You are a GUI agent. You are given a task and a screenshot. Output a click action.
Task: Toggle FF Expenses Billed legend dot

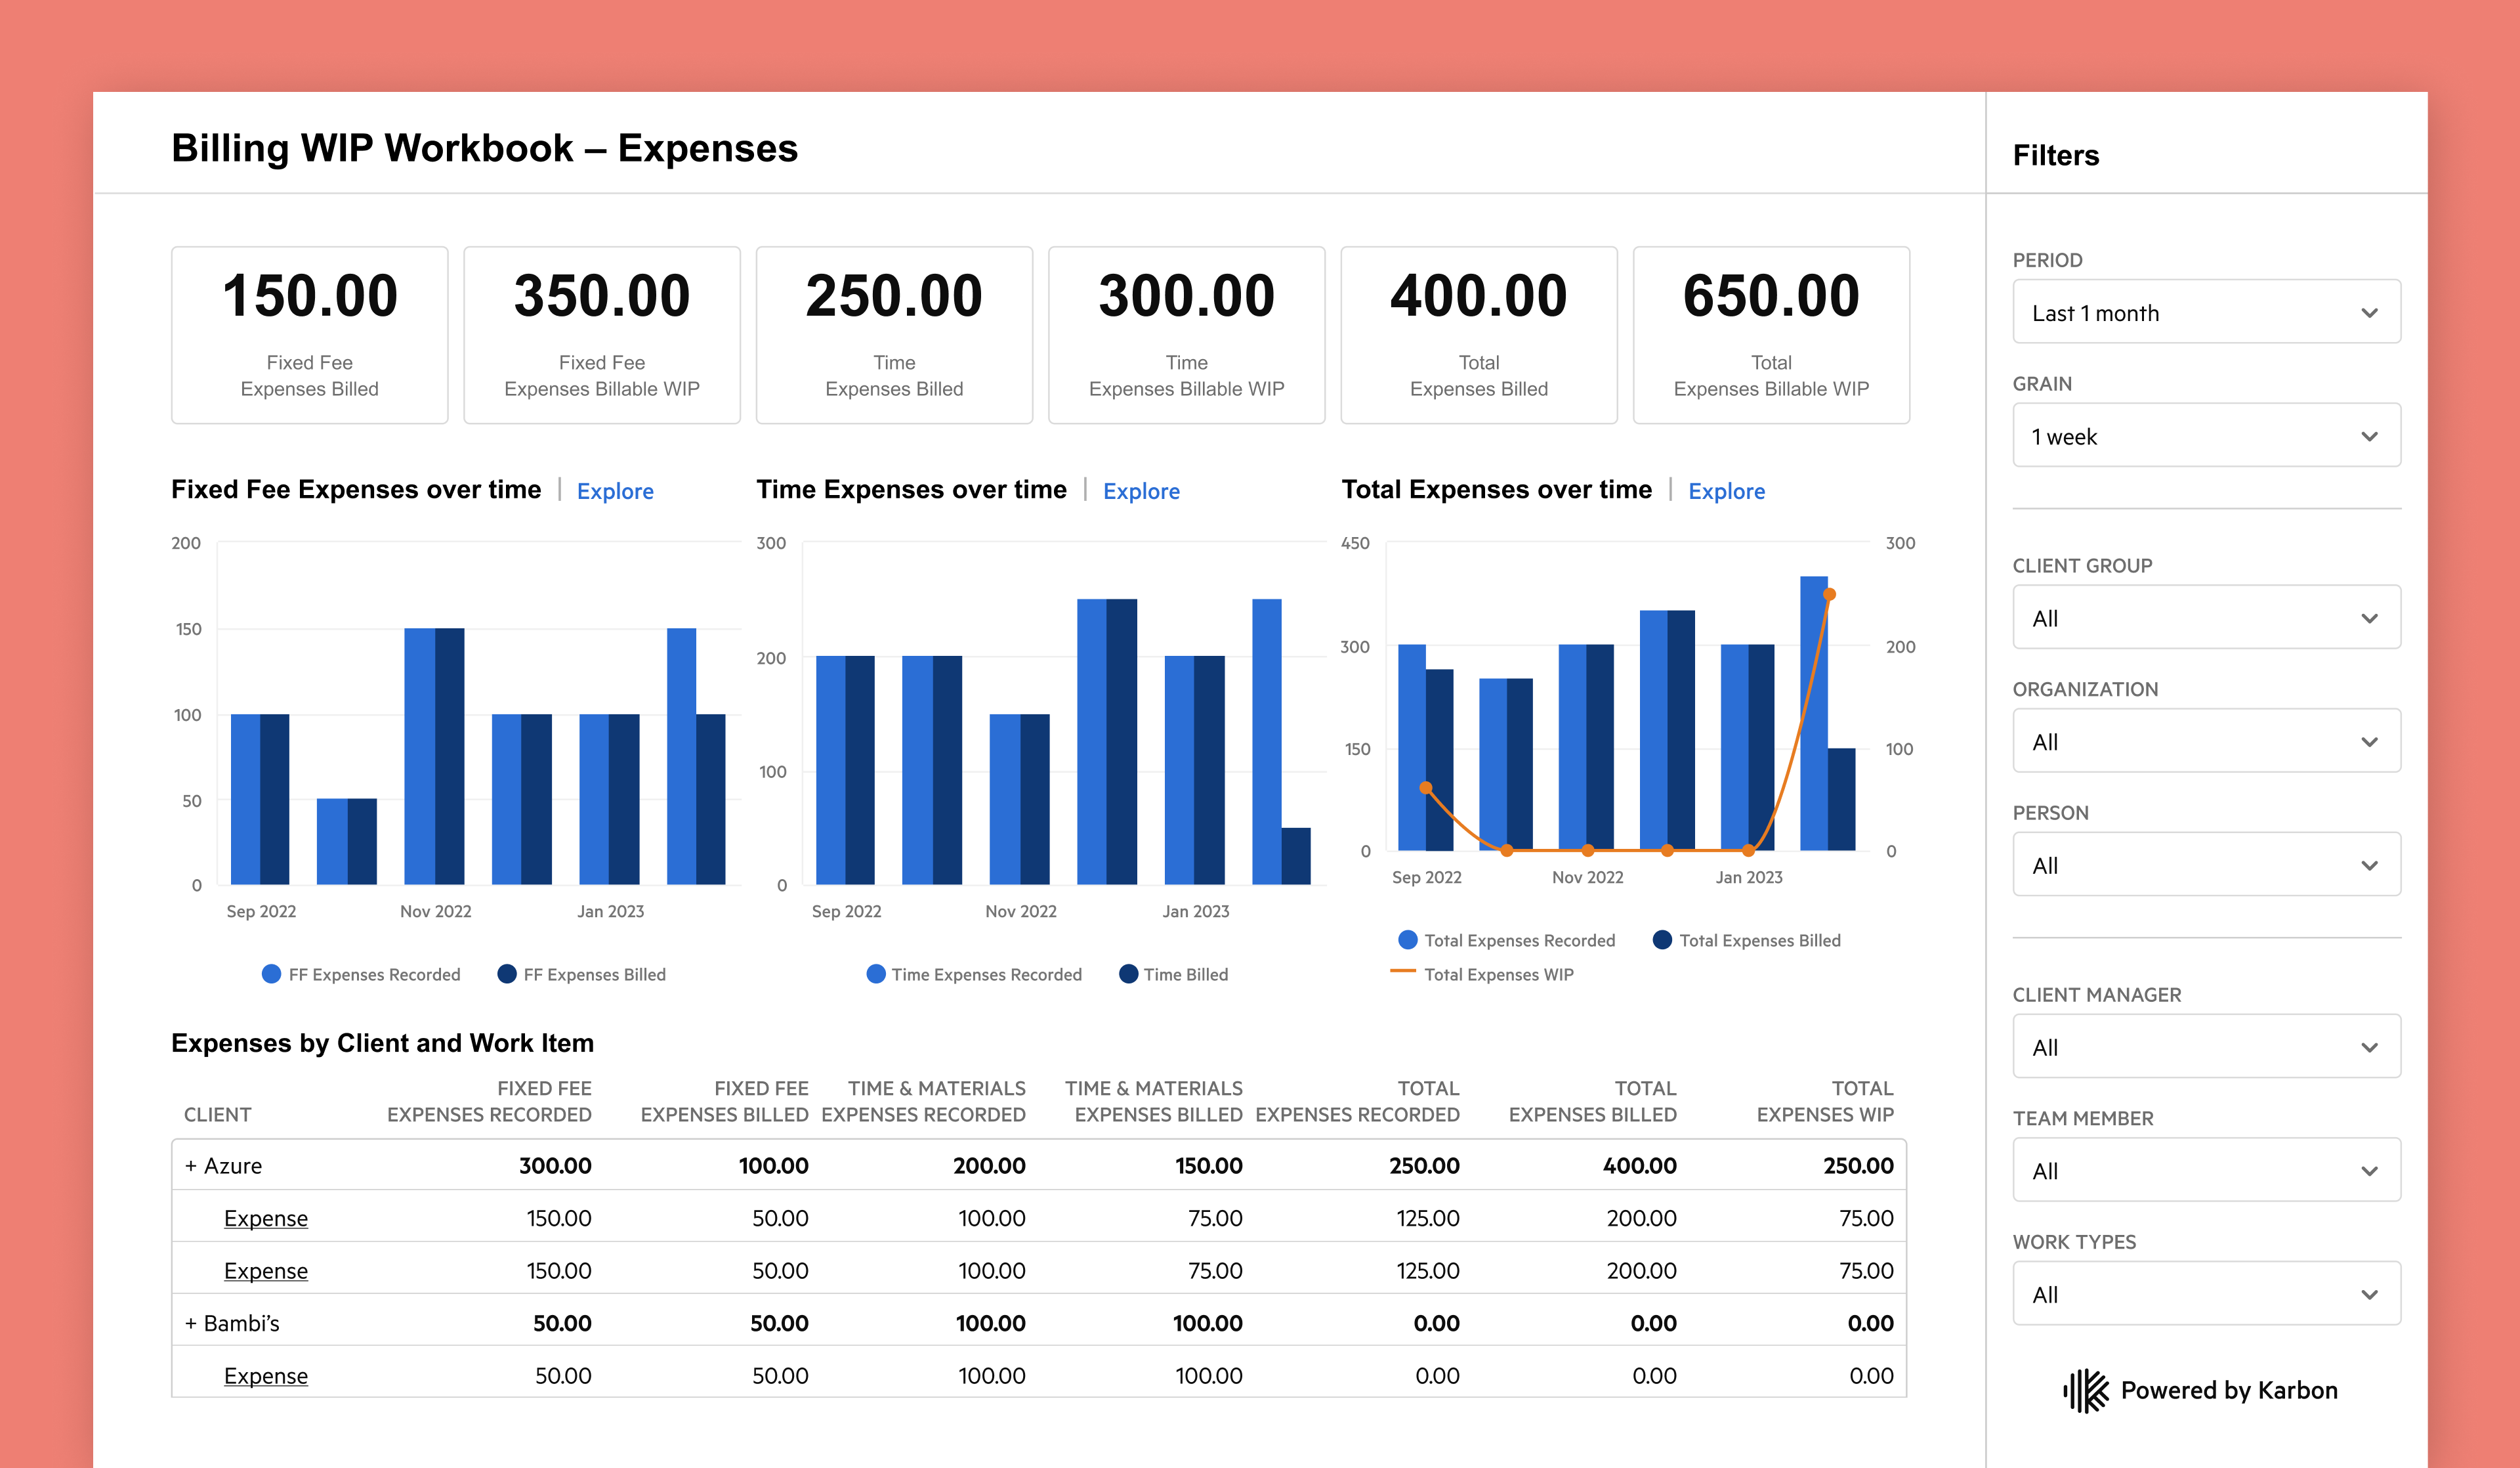(507, 974)
